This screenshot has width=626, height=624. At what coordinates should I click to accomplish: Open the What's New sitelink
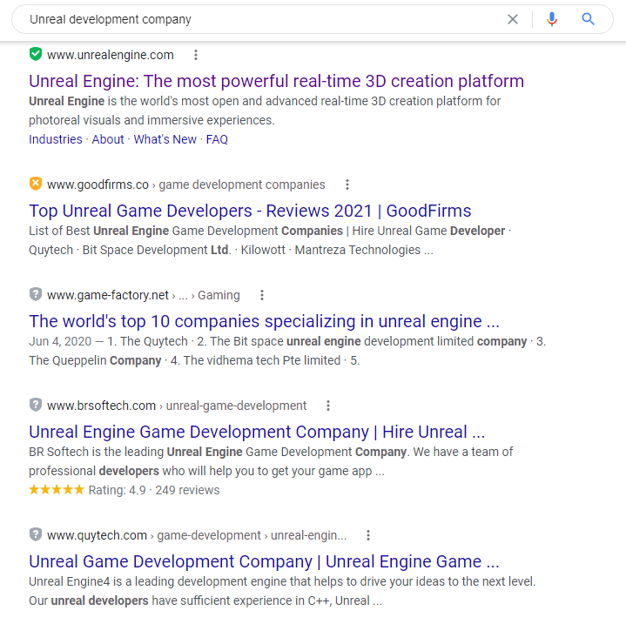165,139
